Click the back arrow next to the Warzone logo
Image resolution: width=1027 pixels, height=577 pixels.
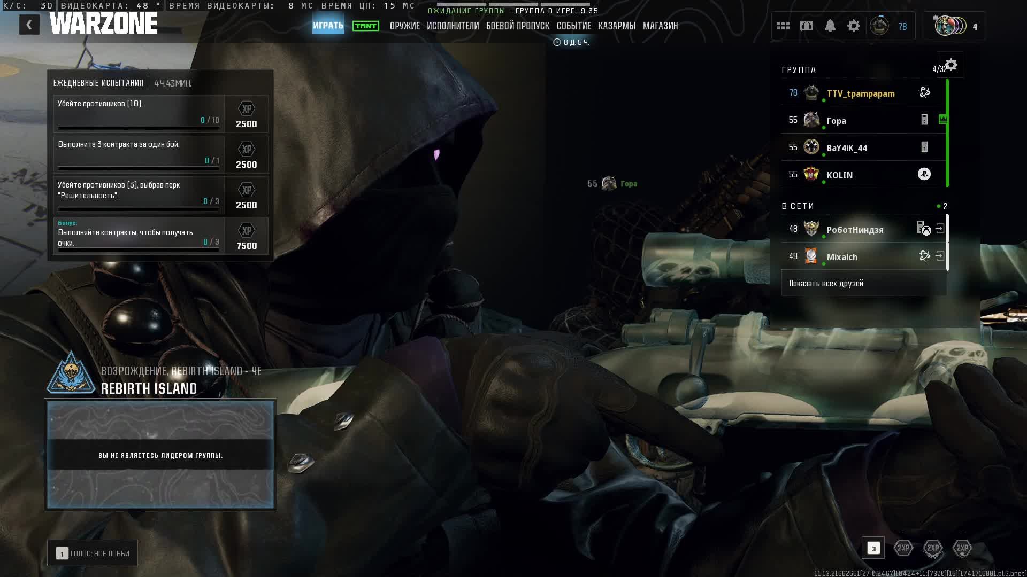(29, 25)
